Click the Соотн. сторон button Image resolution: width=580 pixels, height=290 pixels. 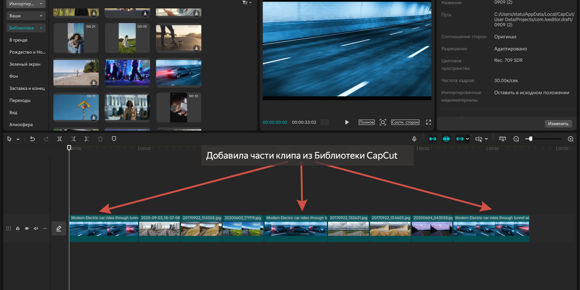pos(405,122)
